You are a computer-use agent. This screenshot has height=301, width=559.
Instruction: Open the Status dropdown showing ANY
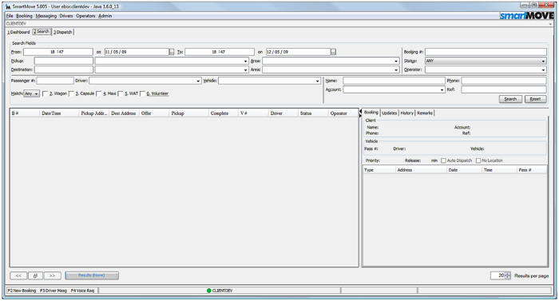click(x=486, y=61)
